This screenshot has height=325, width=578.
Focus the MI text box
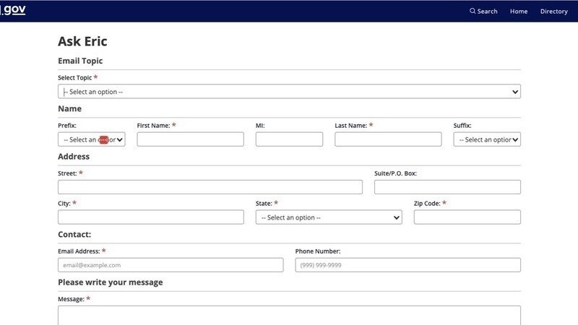point(289,139)
